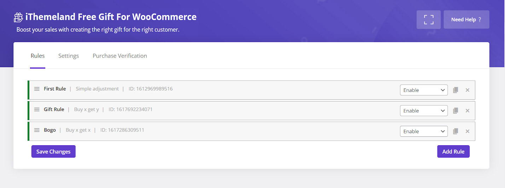The height and width of the screenshot is (188, 505).
Task: Open the Gift Rule status dropdown
Action: click(x=424, y=111)
